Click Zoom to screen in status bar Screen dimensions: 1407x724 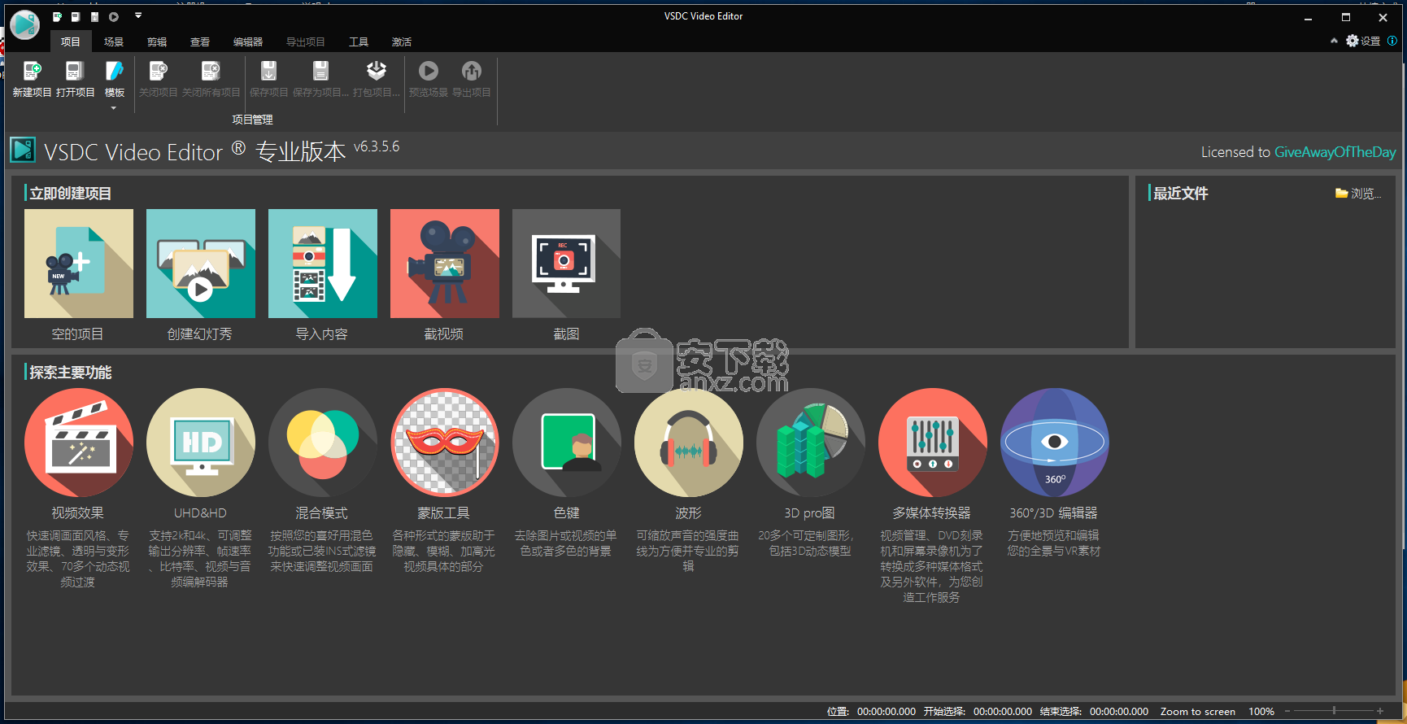1197,712
